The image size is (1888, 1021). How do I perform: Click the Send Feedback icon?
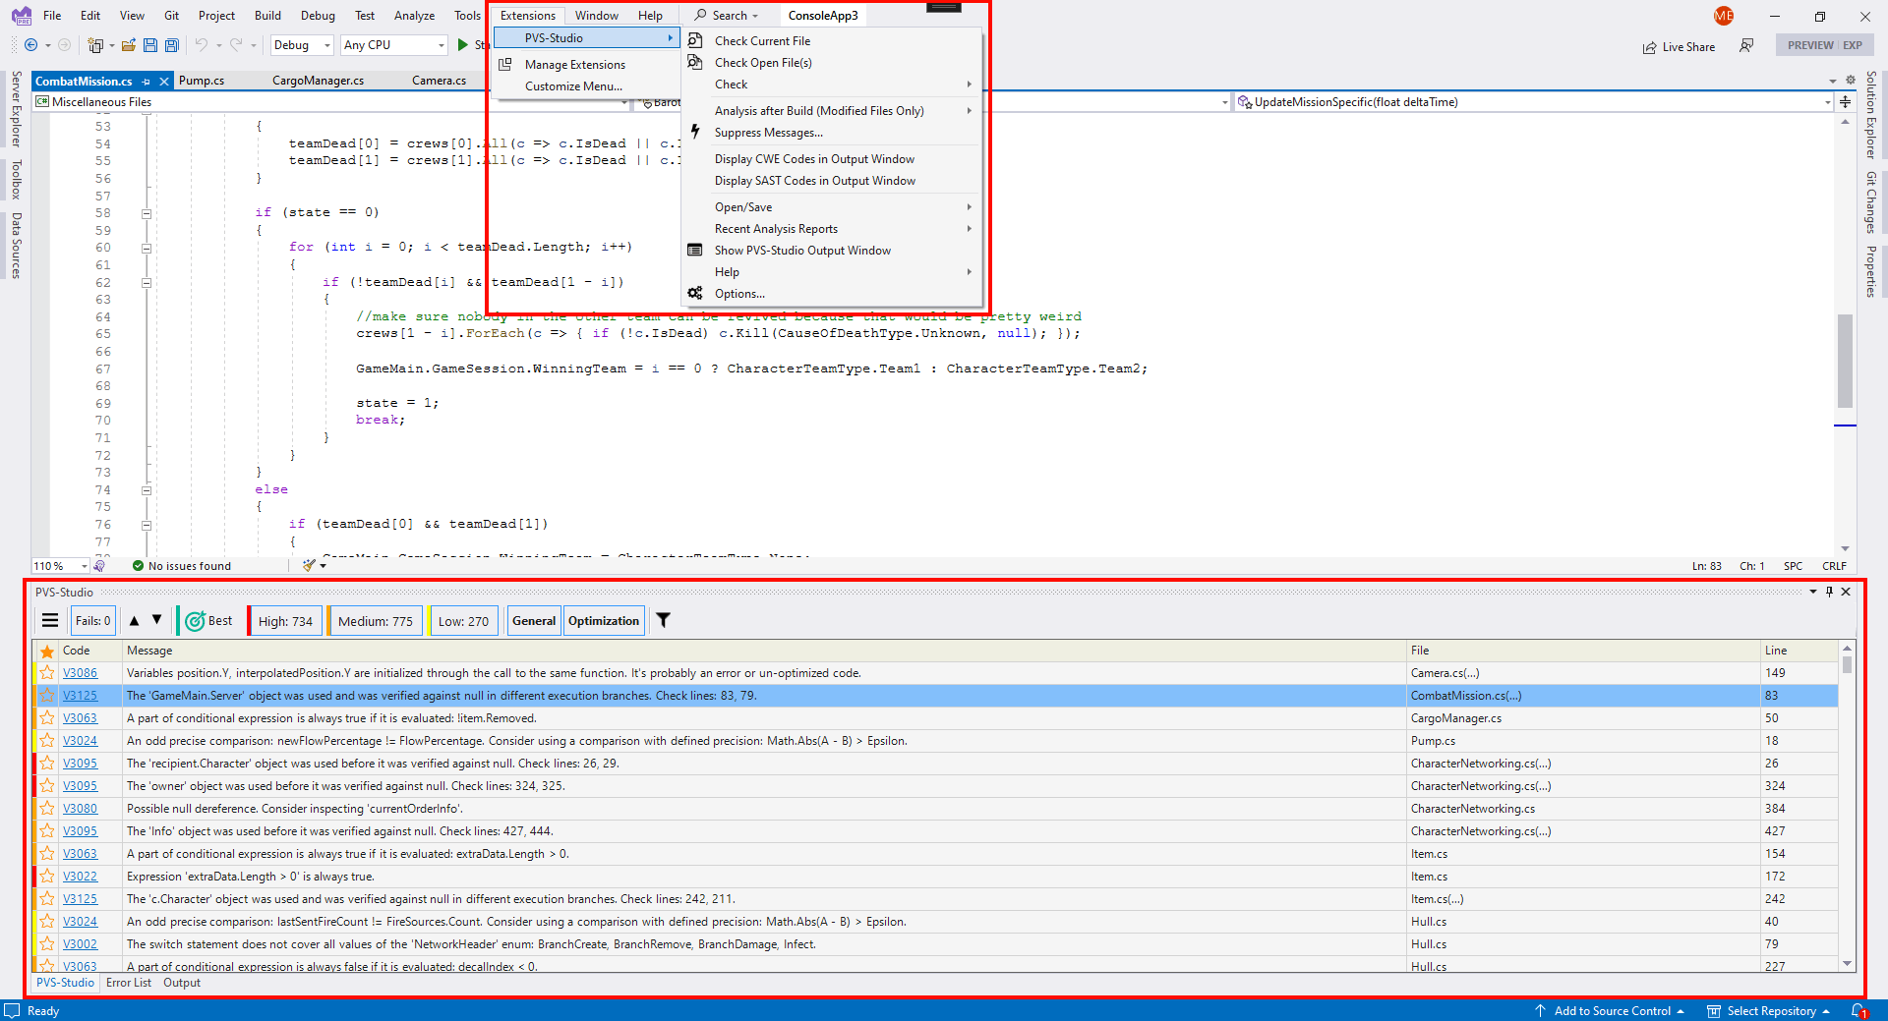pos(1746,46)
